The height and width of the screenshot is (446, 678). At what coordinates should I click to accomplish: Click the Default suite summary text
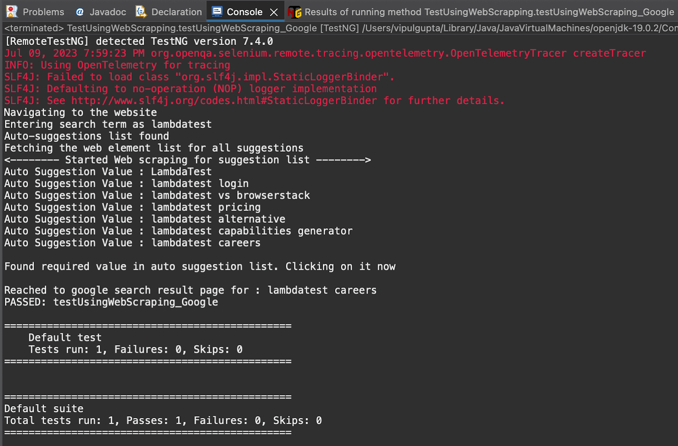(x=43, y=408)
